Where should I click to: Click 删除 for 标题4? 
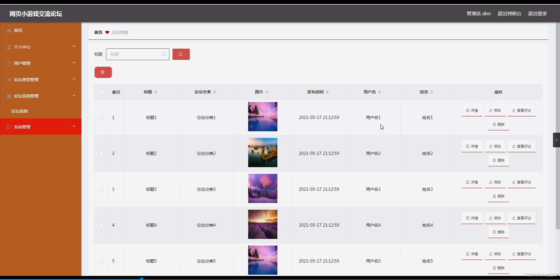click(x=498, y=232)
